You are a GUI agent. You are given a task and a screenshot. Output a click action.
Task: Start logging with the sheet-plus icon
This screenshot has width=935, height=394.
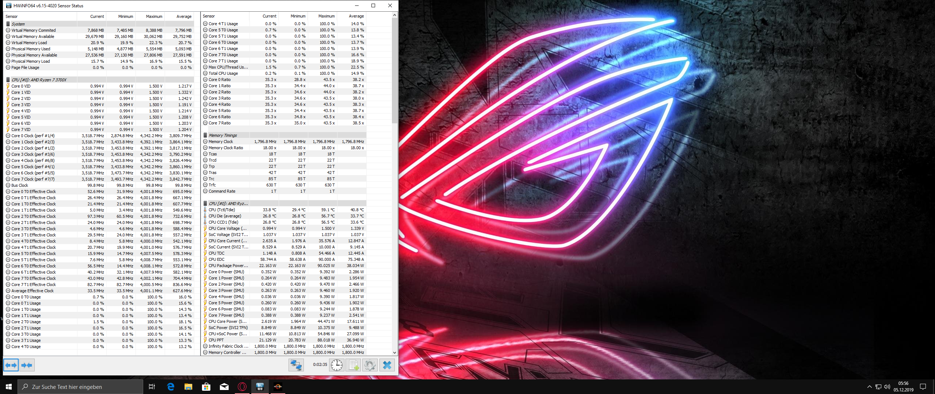pyautogui.click(x=354, y=365)
